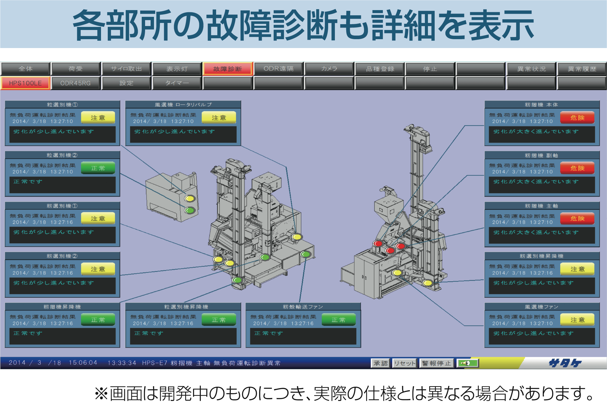Open the サイロ取出 tab
Screen dimensions: 607x403
click(x=126, y=69)
